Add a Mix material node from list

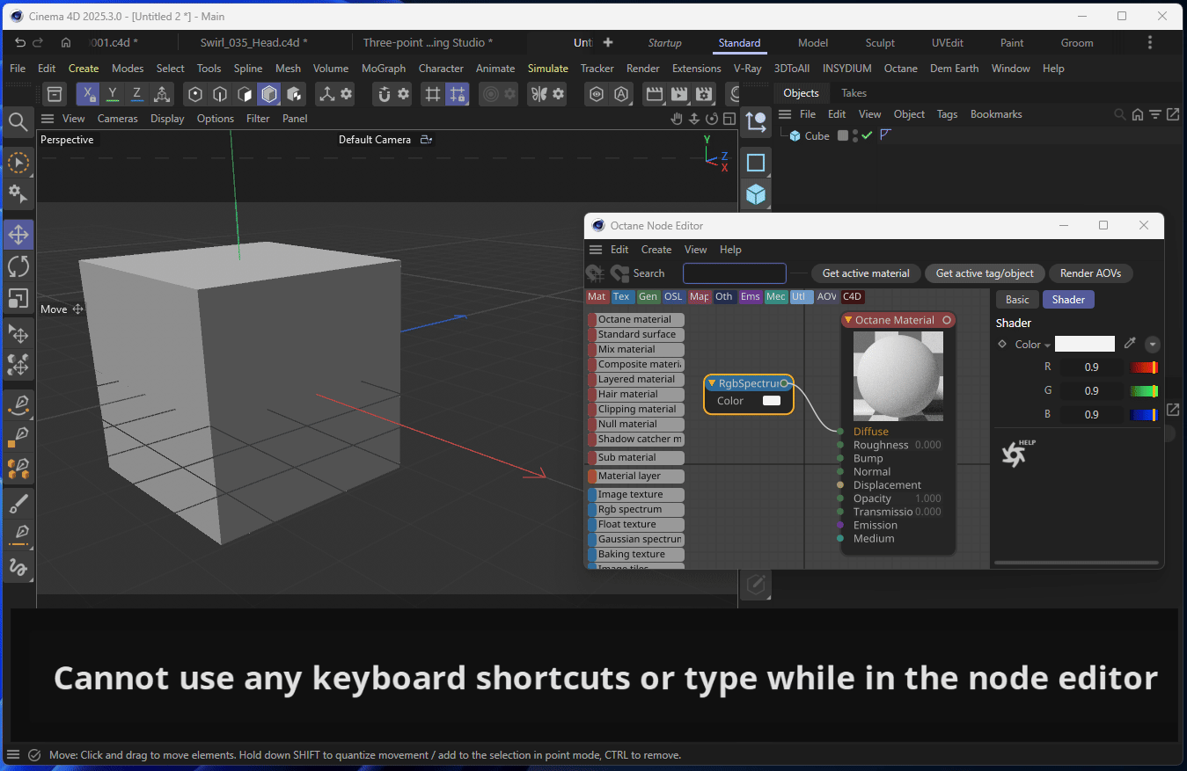tap(636, 350)
